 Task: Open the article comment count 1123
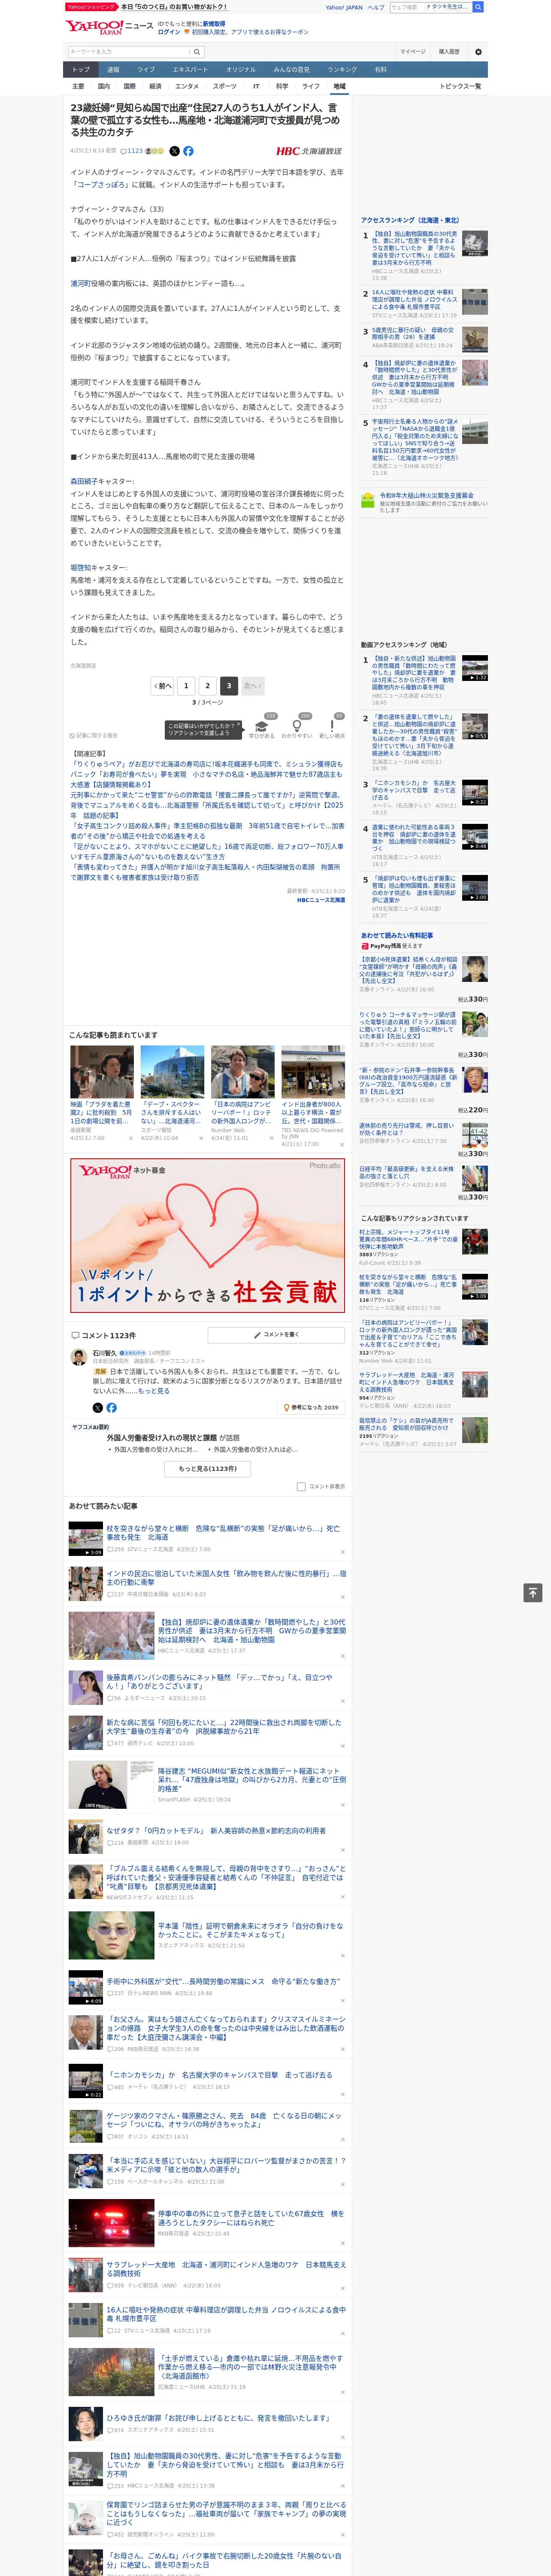(x=132, y=151)
